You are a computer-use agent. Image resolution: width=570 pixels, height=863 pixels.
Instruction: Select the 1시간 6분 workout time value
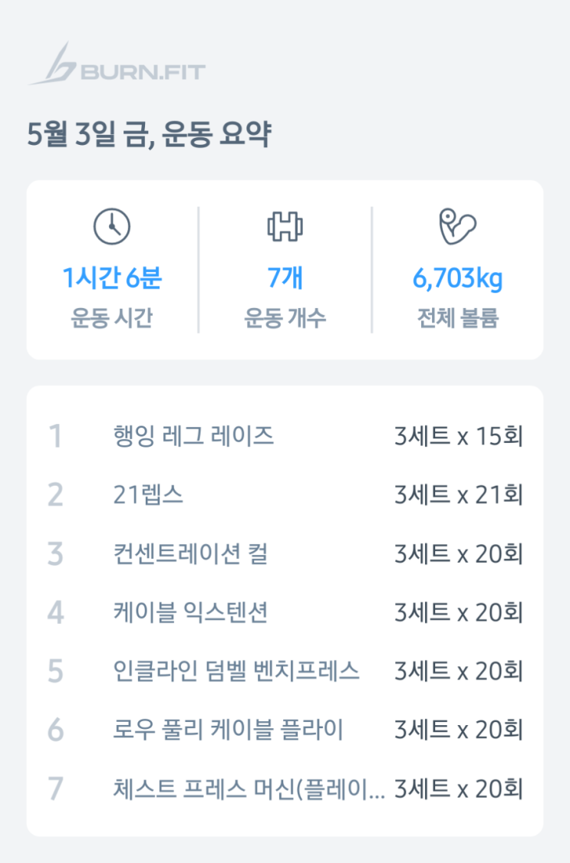click(x=112, y=278)
